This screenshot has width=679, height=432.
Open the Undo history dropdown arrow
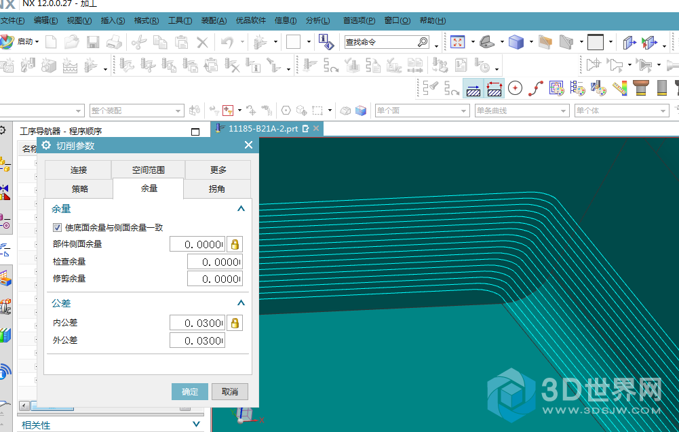click(x=242, y=42)
